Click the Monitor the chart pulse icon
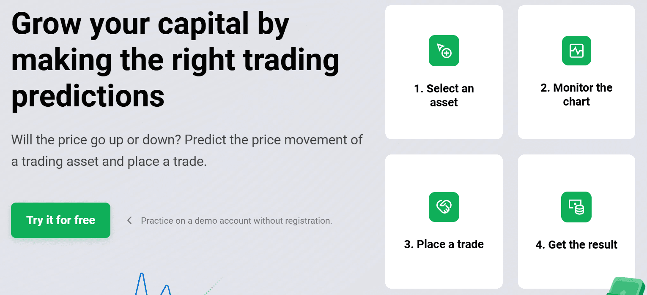The width and height of the screenshot is (647, 295). pos(576,51)
